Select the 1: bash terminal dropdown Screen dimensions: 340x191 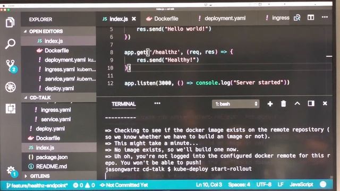(x=235, y=104)
